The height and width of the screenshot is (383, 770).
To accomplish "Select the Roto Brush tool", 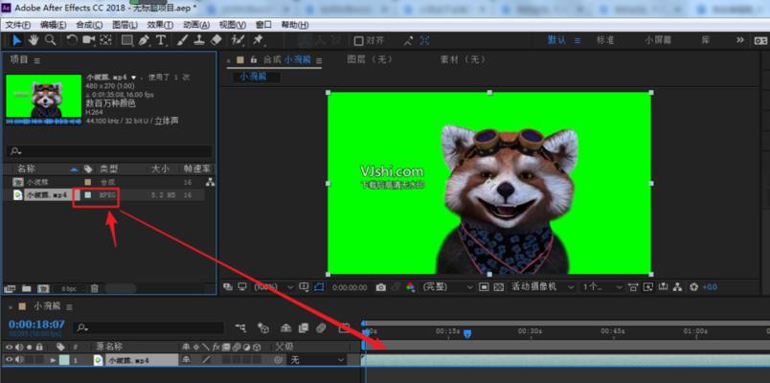I will [238, 40].
